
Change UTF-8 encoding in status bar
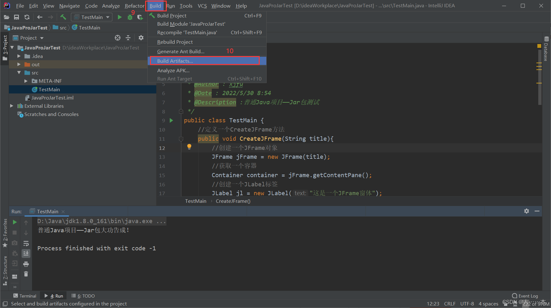click(467, 304)
